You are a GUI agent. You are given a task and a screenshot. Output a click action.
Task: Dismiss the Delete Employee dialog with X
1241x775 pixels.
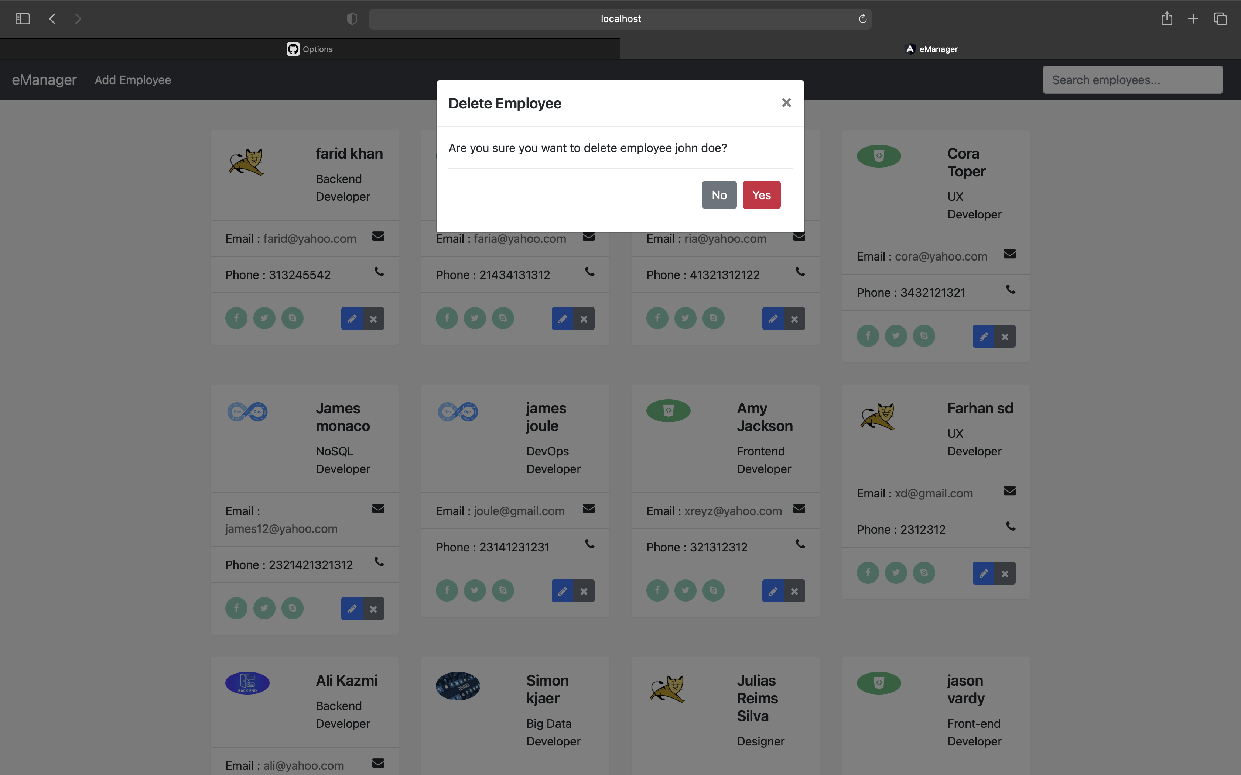click(786, 103)
